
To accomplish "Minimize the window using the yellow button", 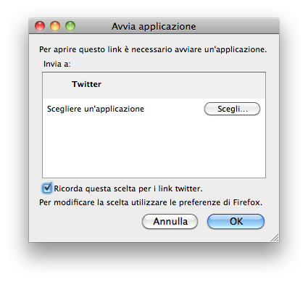I will click(x=55, y=26).
